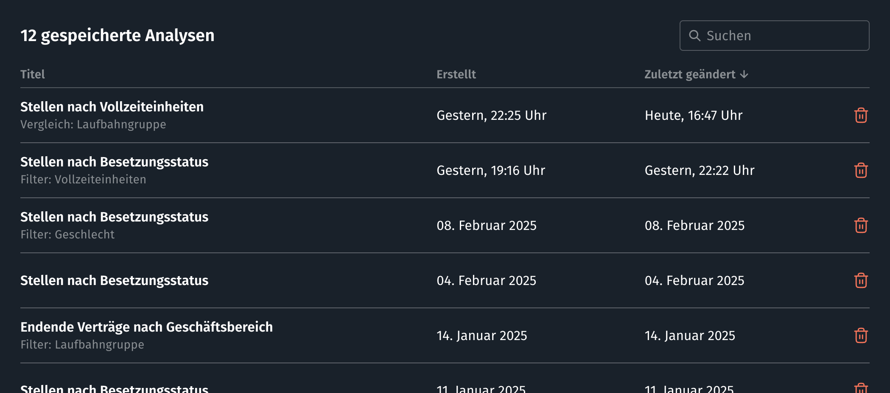Open Besetzungsstatus analysis with Filter: Vollzeiteinheiten
This screenshot has height=393, width=890.
coord(114,162)
